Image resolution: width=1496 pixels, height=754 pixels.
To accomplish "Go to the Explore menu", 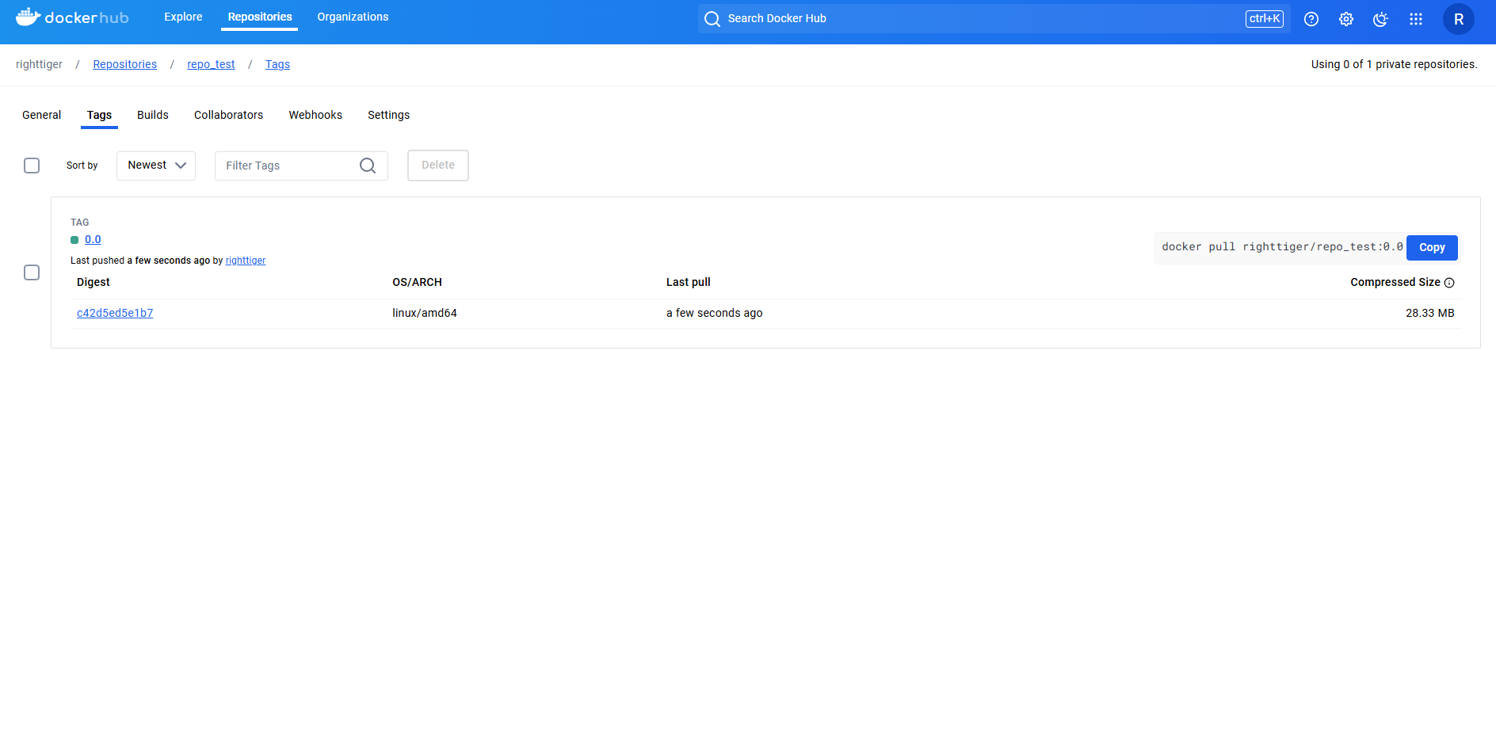I will pos(183,17).
